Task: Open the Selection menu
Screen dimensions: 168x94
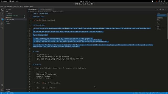Action: tap(10, 7)
